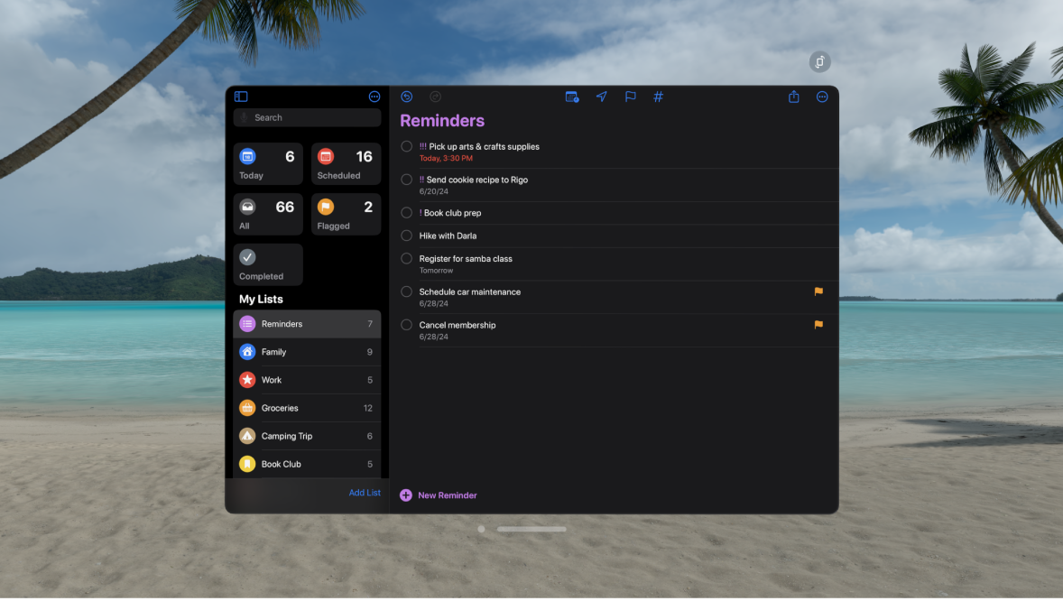1063x601 pixels.
Task: Open the Completed smart list
Action: 268,264
